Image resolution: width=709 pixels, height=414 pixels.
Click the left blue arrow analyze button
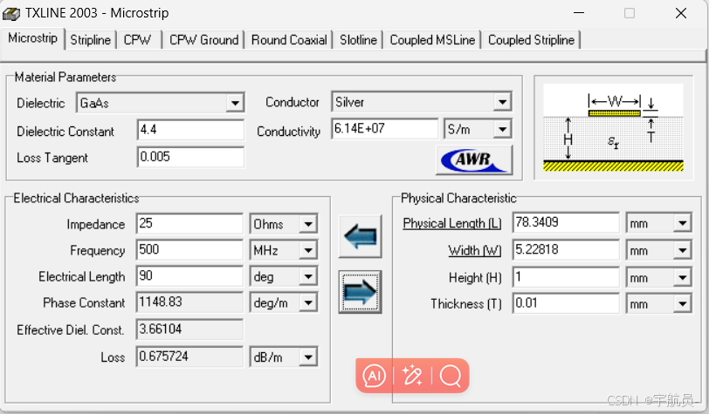[x=361, y=236]
